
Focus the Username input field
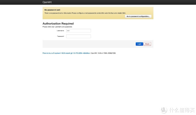pos(78,31)
